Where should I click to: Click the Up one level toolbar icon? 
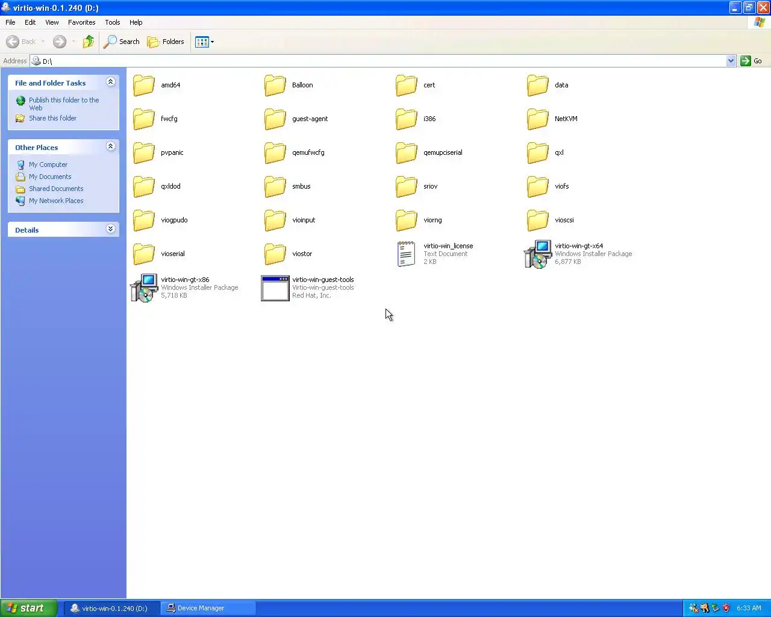click(89, 42)
